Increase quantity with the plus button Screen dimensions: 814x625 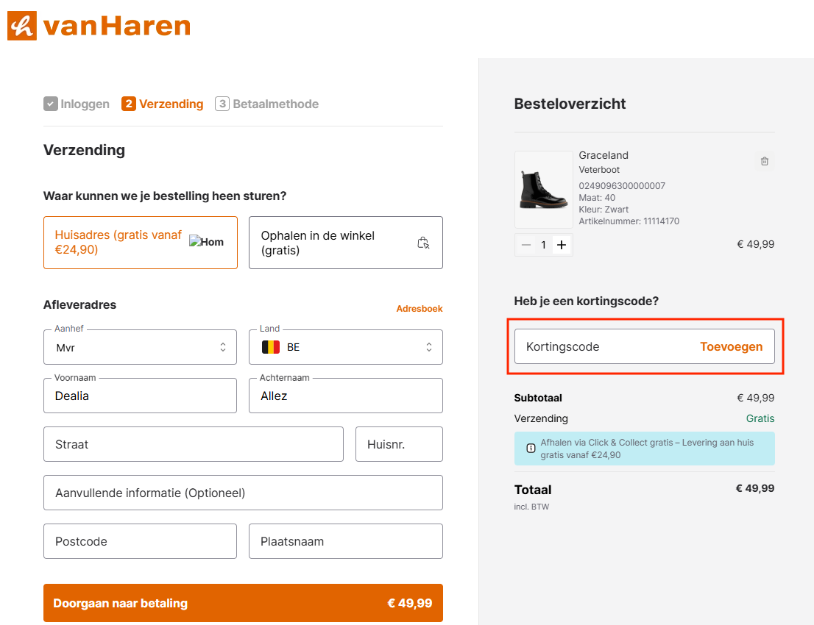point(562,245)
